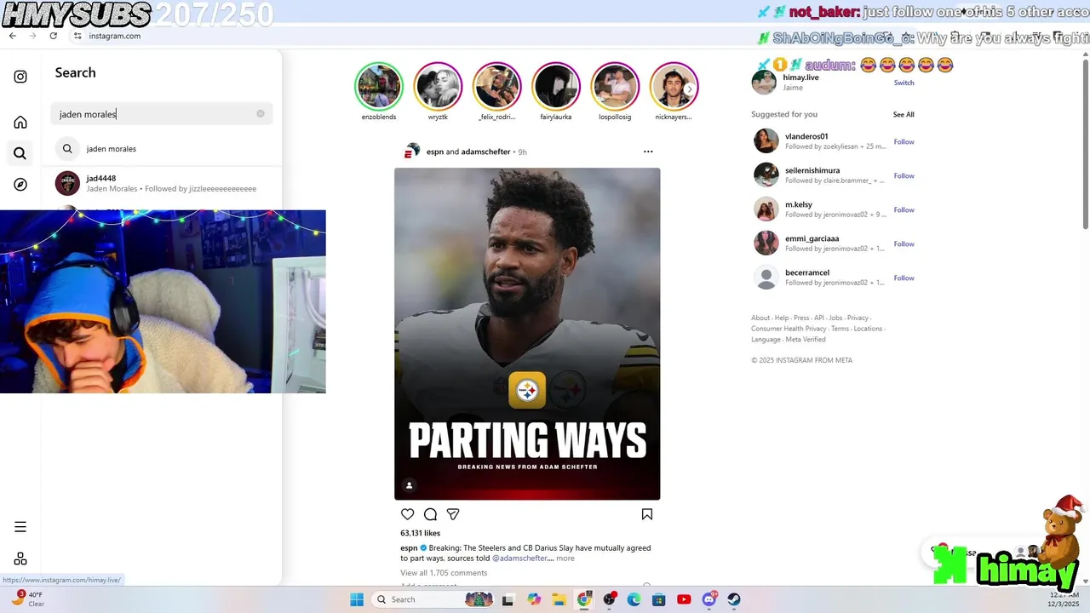
Task: Click instagram.com address bar URL
Action: [114, 36]
